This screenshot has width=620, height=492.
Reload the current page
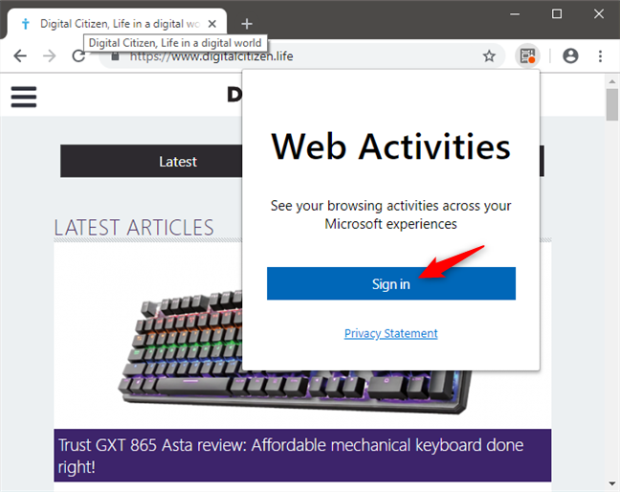pos(78,56)
